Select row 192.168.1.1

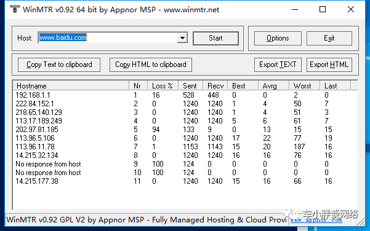[185, 95]
